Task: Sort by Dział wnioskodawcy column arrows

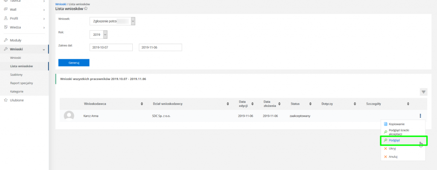Action: coord(228,104)
